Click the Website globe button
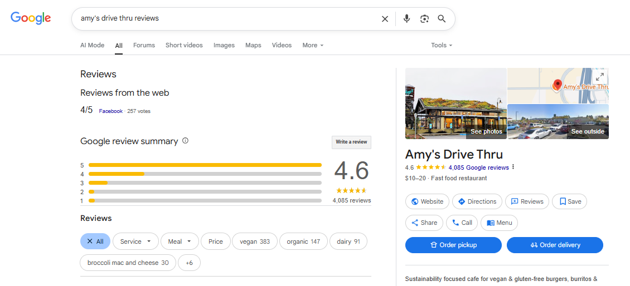630x286 pixels. (427, 201)
